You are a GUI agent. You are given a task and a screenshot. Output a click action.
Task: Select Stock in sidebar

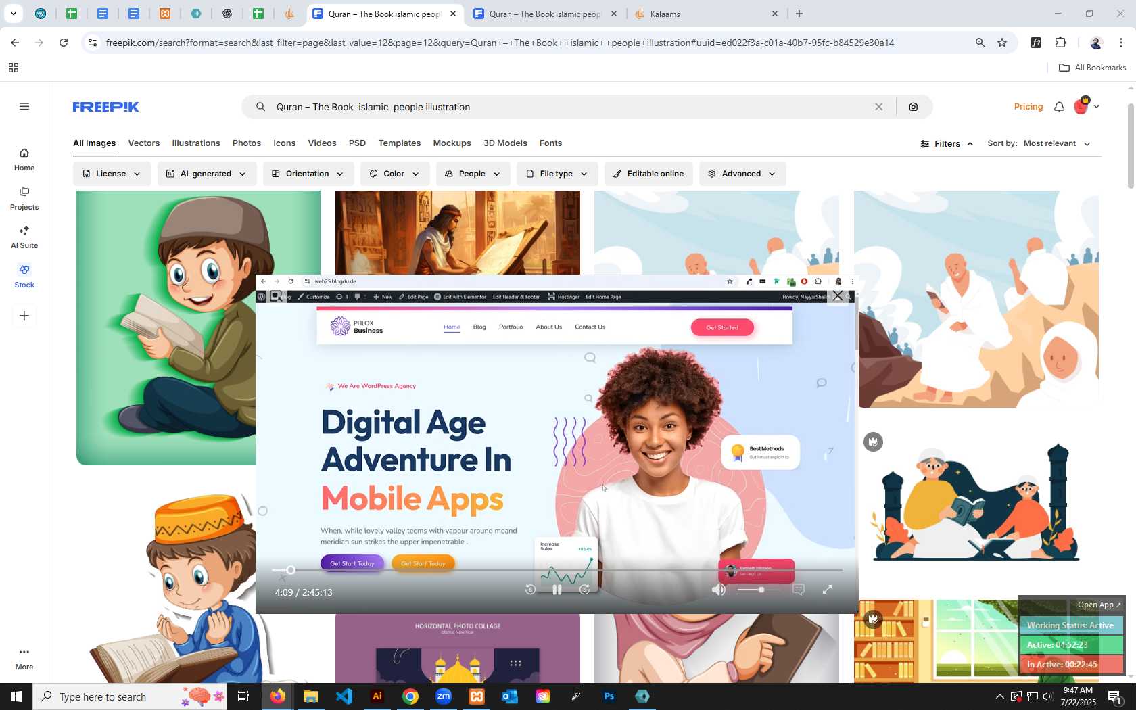(24, 277)
